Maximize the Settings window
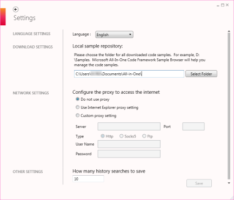234x200 pixels. (223, 5)
